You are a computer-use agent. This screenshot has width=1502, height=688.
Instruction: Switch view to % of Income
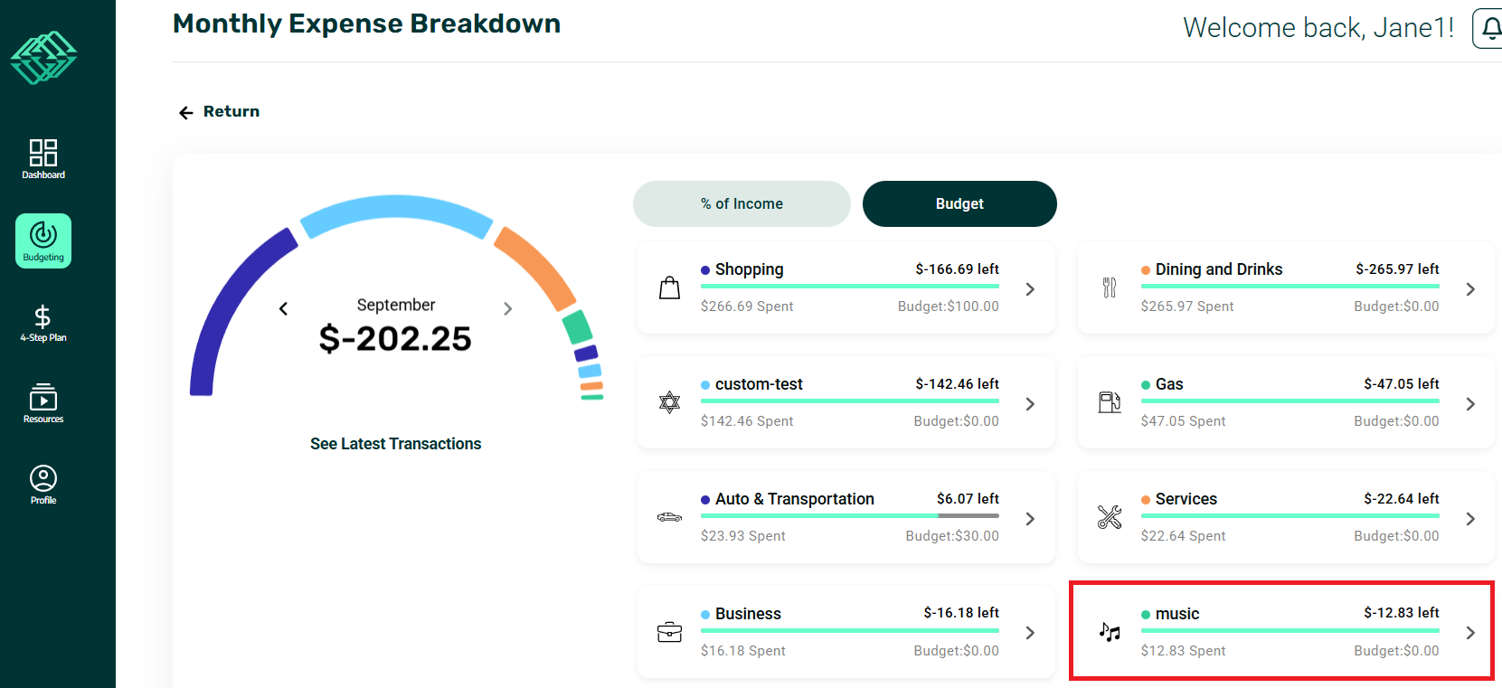[x=742, y=204]
